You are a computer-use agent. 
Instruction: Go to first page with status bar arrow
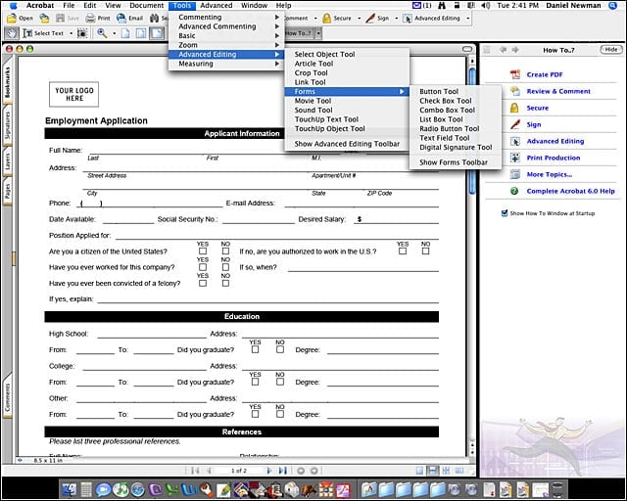[x=195, y=471]
